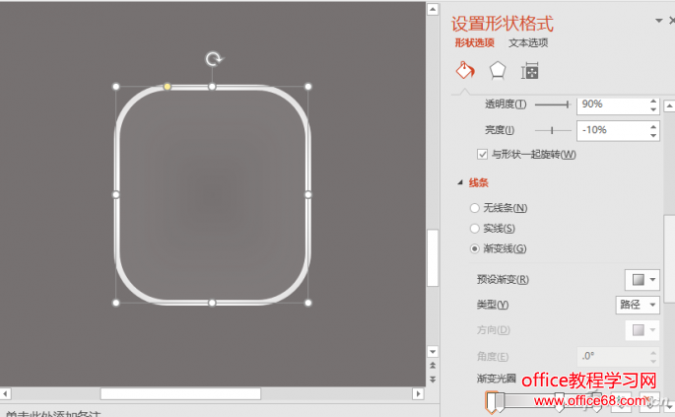Click top-right resize handle of shape

308,87
